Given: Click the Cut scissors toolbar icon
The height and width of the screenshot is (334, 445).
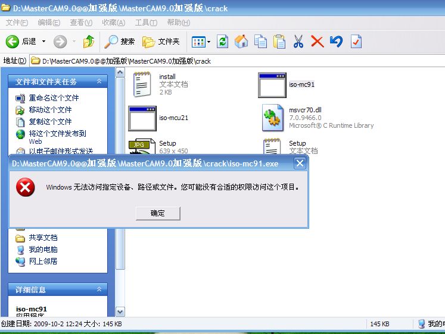Looking at the screenshot, I should (x=298, y=42).
